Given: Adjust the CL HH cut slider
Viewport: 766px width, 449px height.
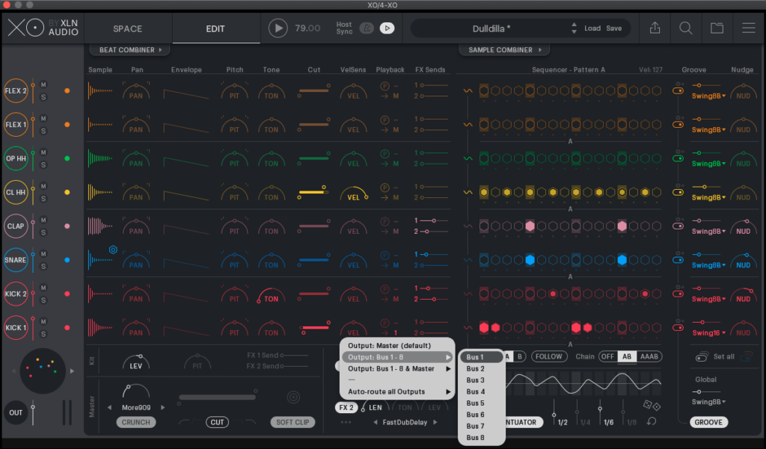Looking at the screenshot, I should (313, 192).
